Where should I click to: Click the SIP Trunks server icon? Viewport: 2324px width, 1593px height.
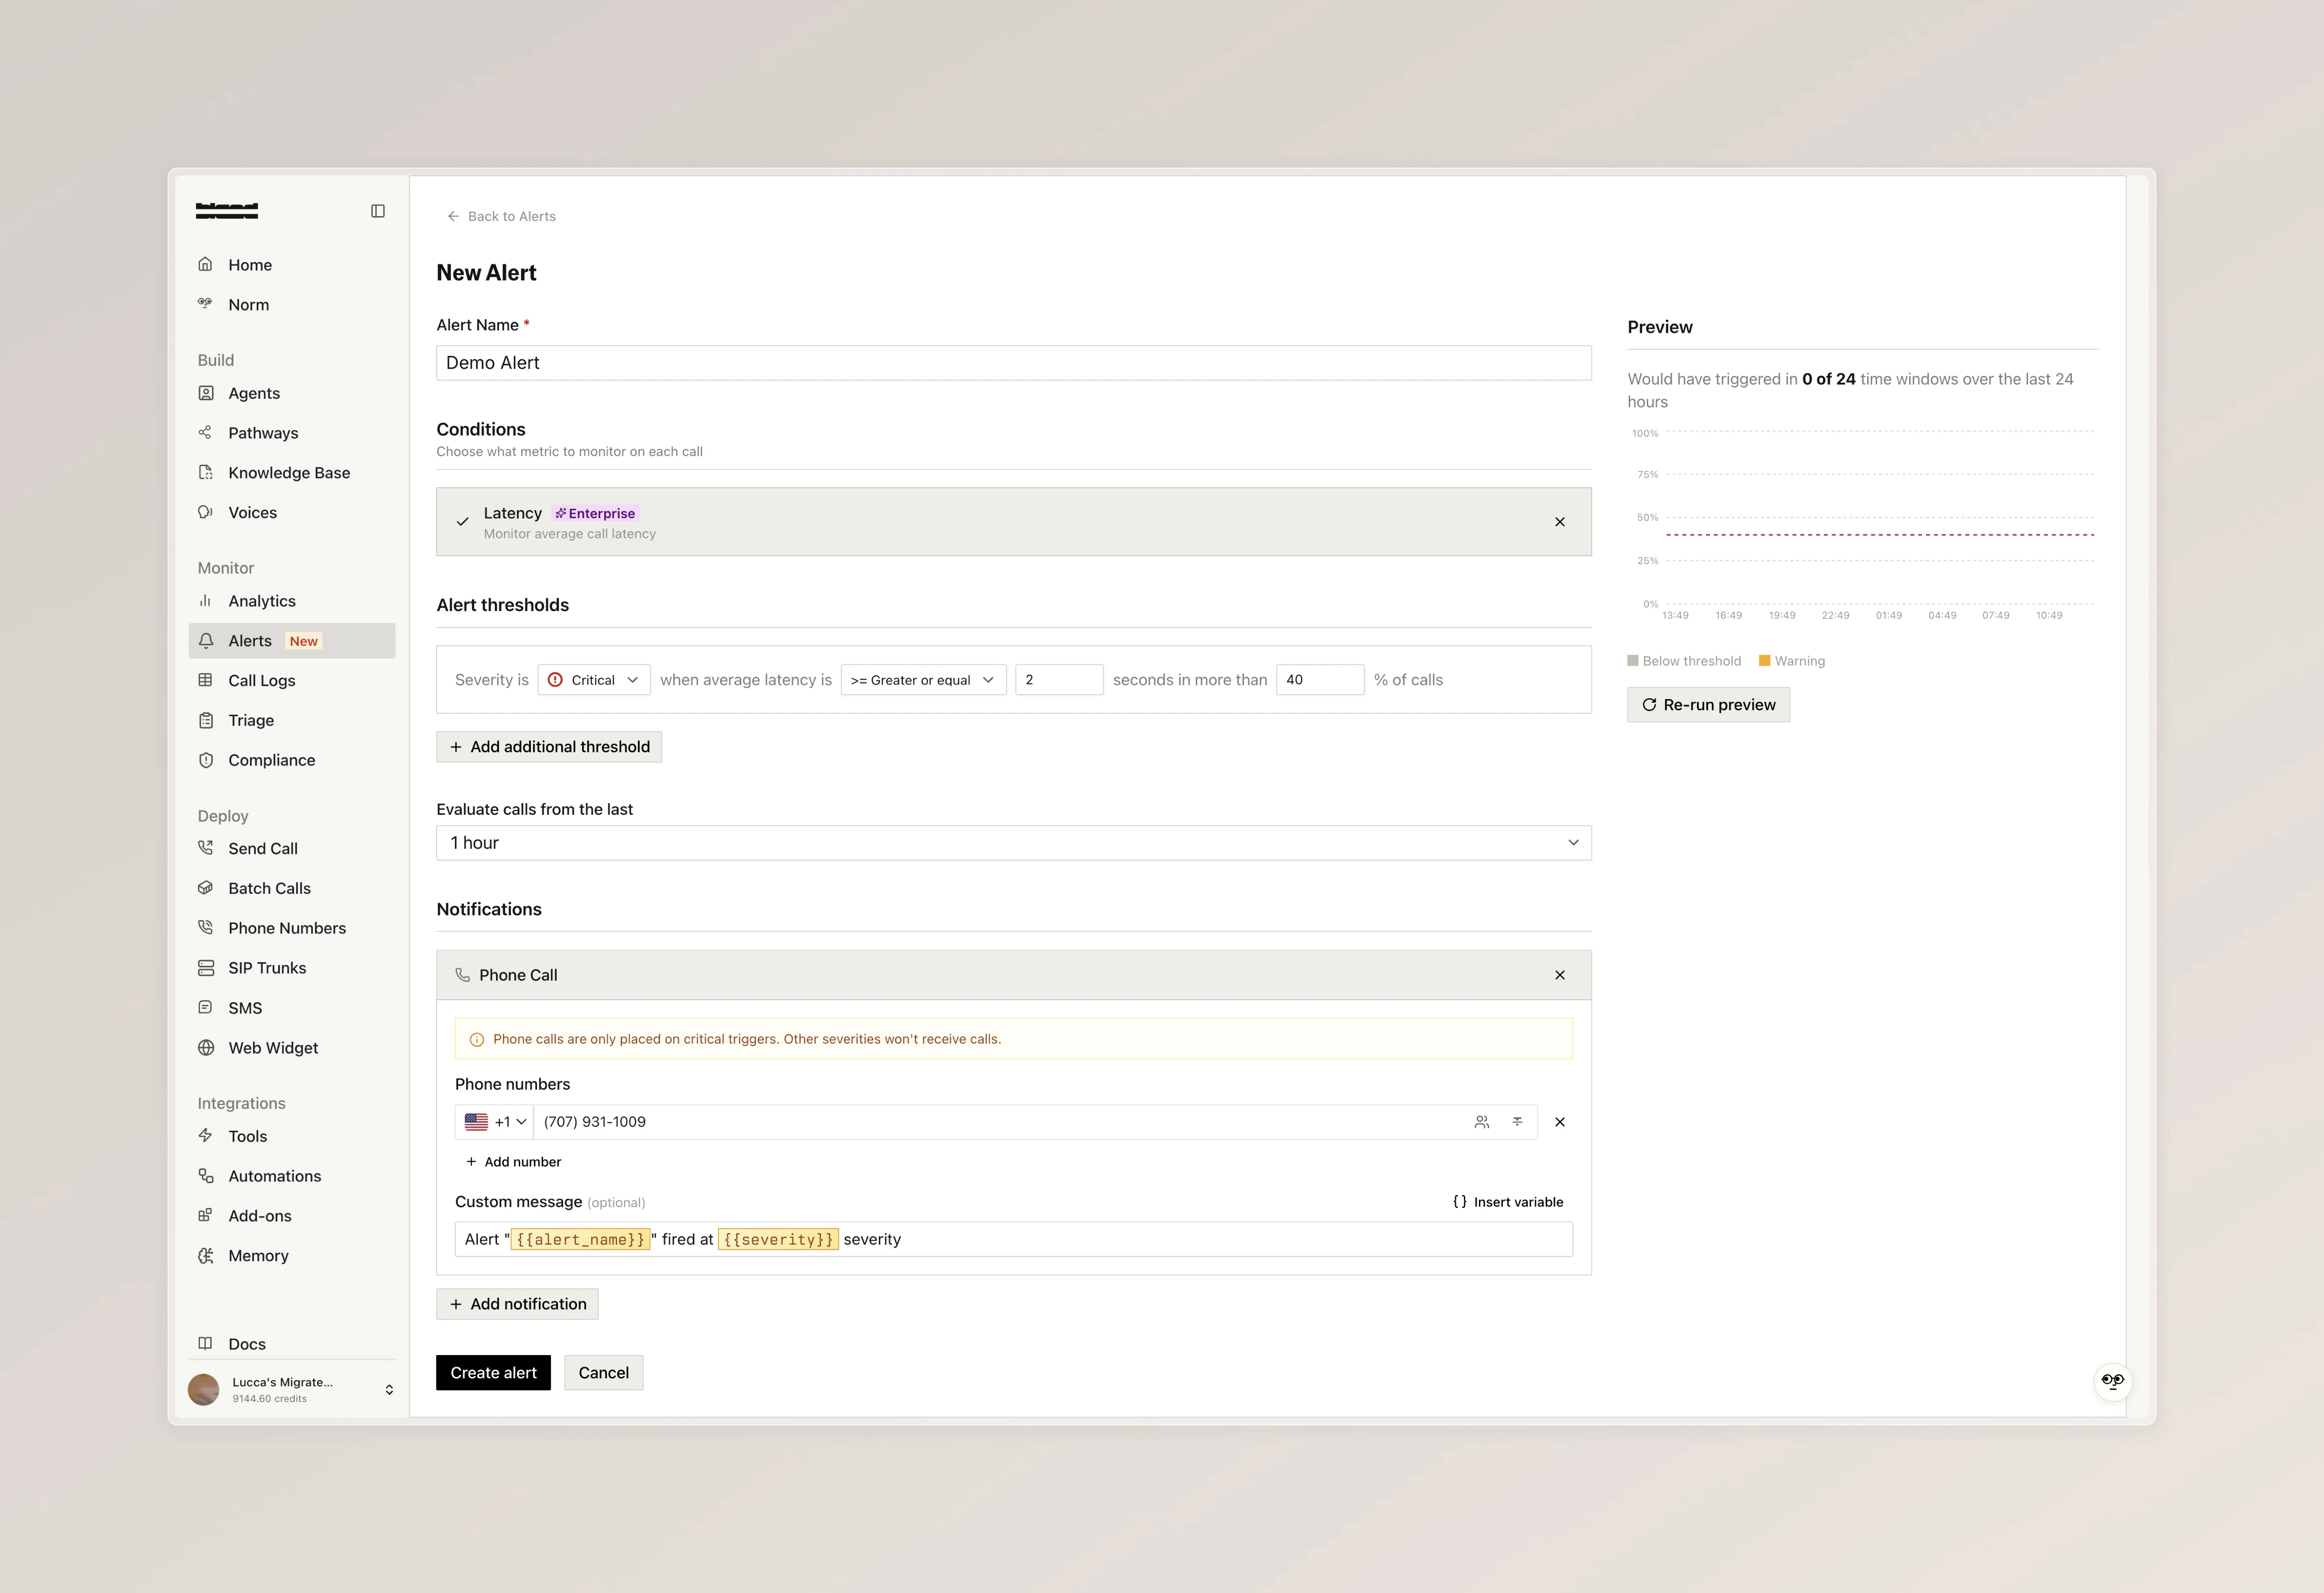pos(206,968)
